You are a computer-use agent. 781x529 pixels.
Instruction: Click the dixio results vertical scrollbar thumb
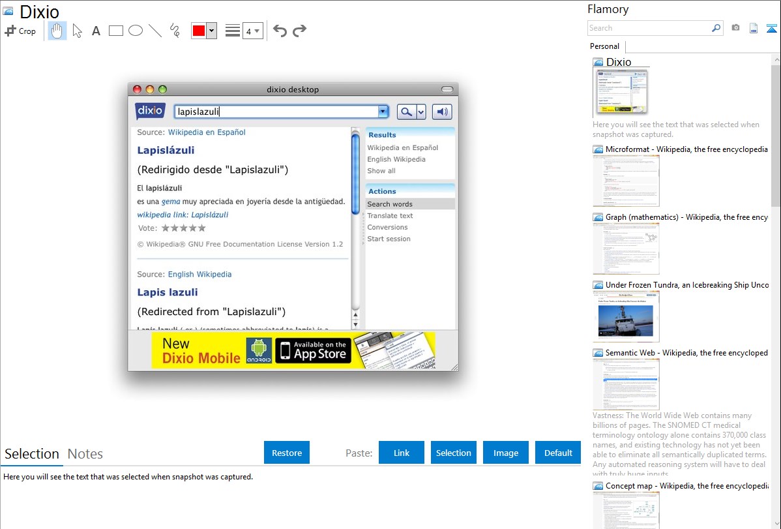[356, 175]
